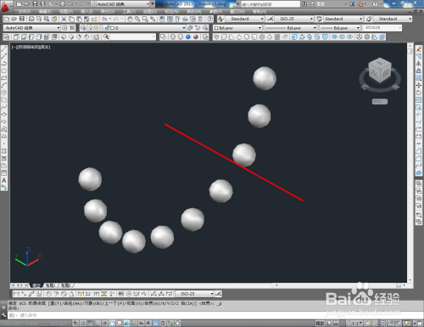The width and height of the screenshot is (424, 327).
Task: Toggle the model space status bar button
Action: (320, 323)
